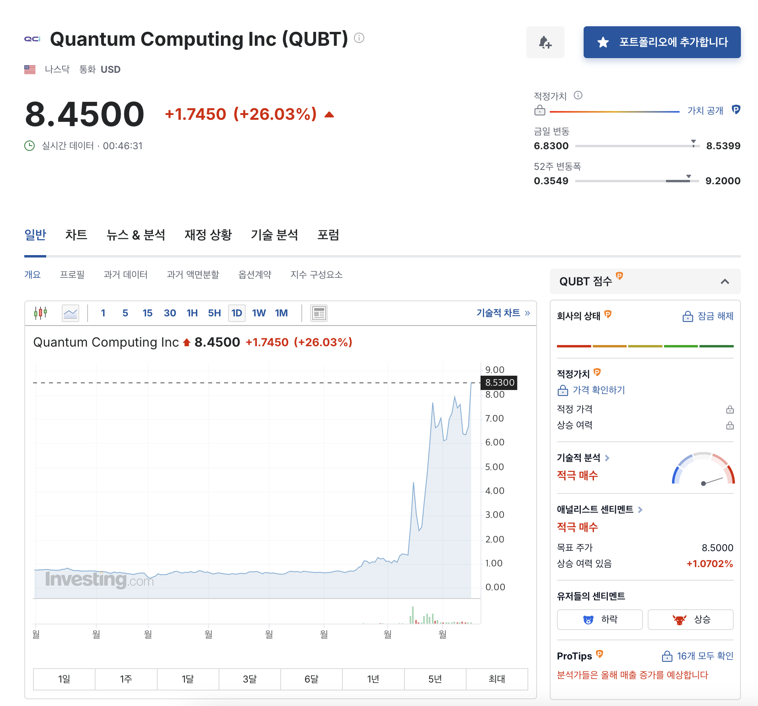758x706 pixels.
Task: Select the 5H interval
Action: click(214, 313)
